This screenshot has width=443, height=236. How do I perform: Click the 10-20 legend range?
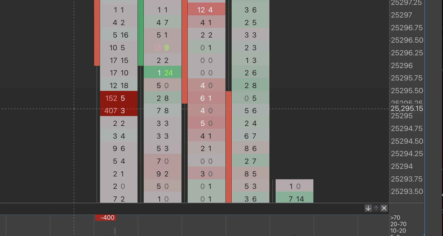click(x=398, y=231)
